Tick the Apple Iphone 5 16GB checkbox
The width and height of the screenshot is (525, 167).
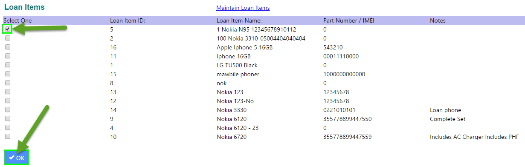click(8, 47)
